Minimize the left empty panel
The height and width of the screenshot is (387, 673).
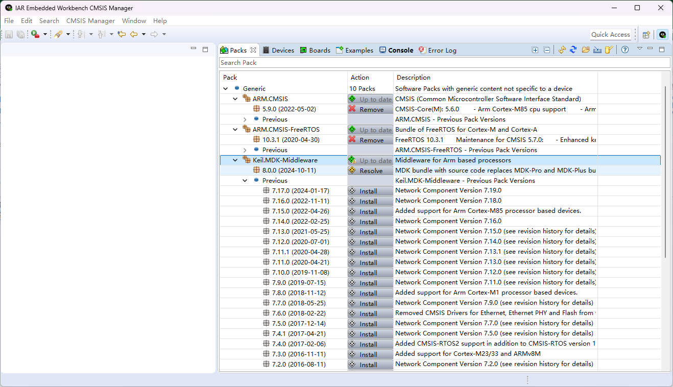194,49
